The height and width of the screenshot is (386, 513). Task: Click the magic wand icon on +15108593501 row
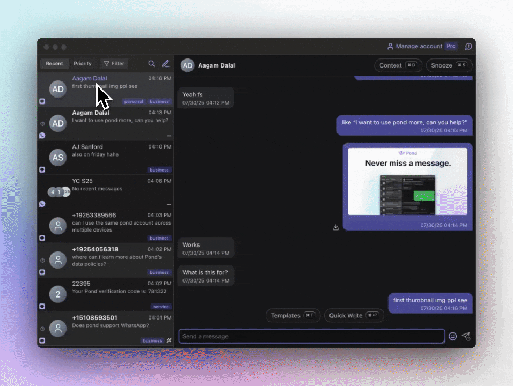[169, 340]
